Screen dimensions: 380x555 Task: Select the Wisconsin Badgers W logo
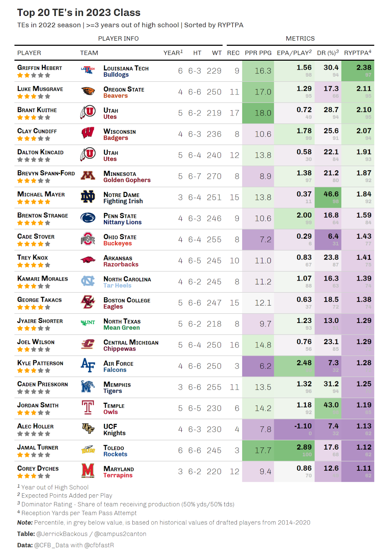88,133
